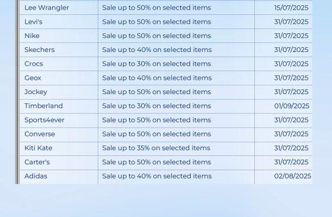Click Timberland's 01/09/2025 end date
Screen dimensions: 332x217
coord(292,106)
